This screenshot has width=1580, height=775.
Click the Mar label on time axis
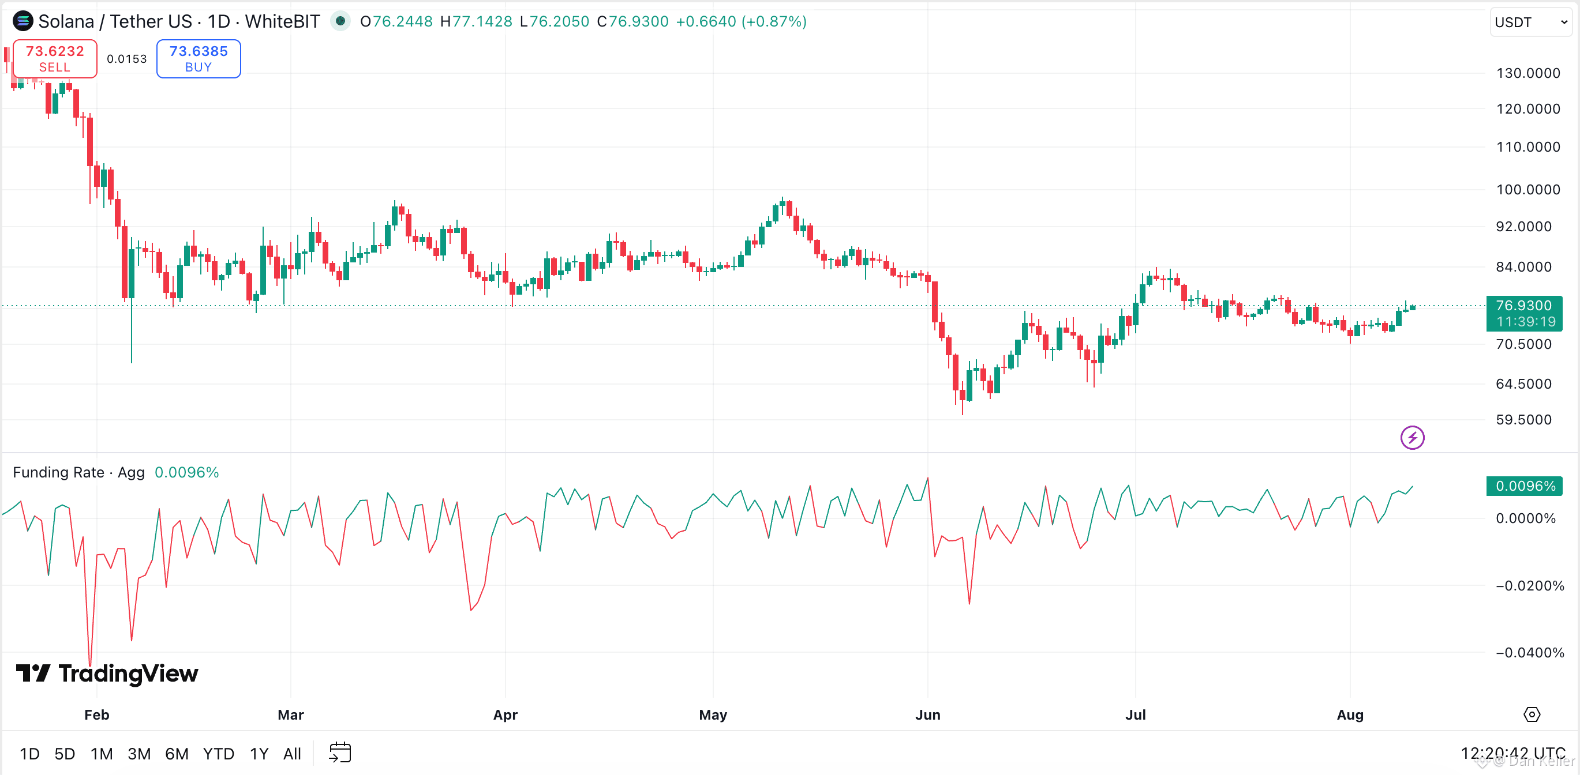pyautogui.click(x=291, y=714)
